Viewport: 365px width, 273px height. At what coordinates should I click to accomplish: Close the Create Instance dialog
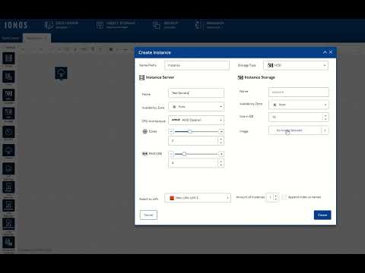(331, 52)
